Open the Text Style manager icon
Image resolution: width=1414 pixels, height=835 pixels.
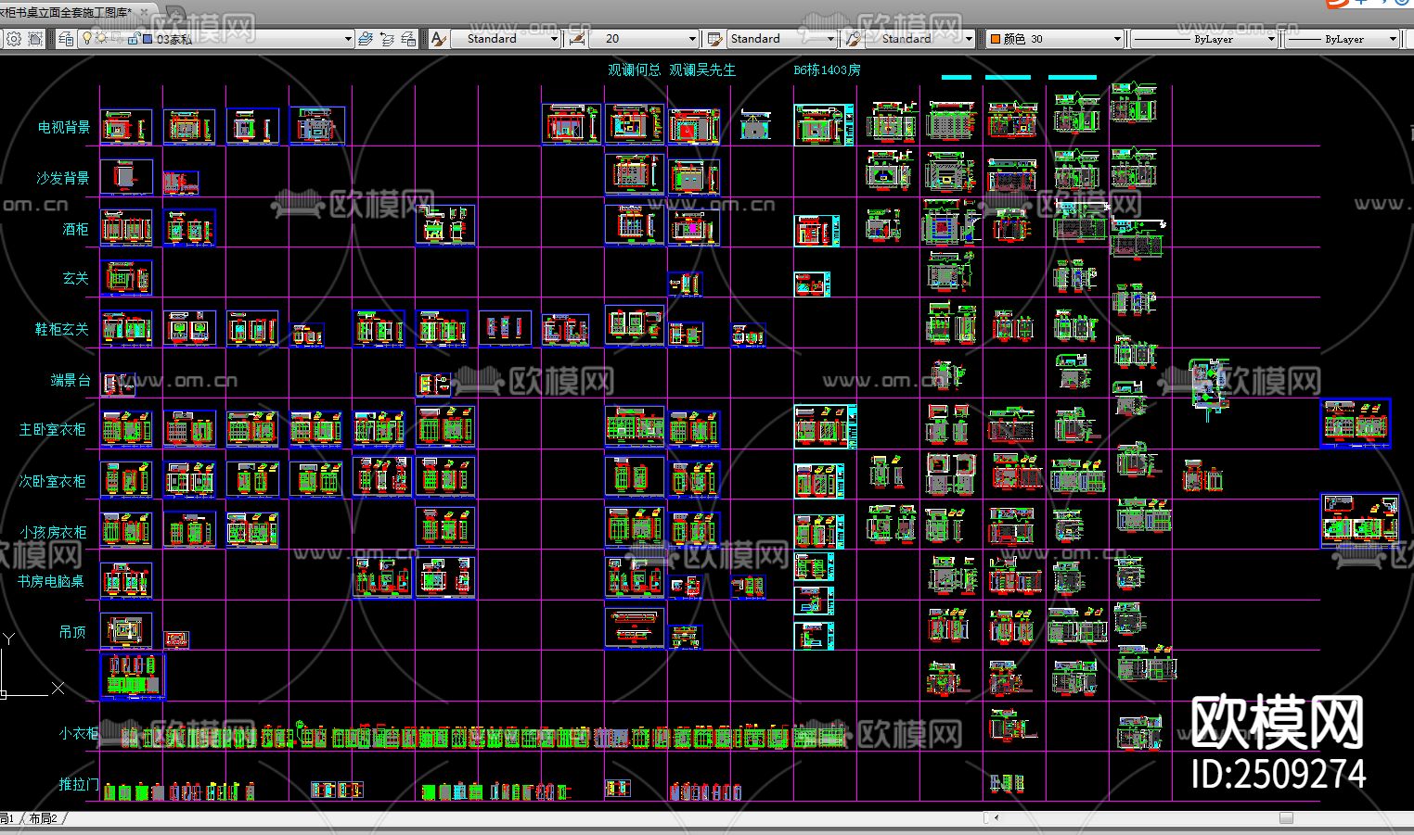click(440, 39)
